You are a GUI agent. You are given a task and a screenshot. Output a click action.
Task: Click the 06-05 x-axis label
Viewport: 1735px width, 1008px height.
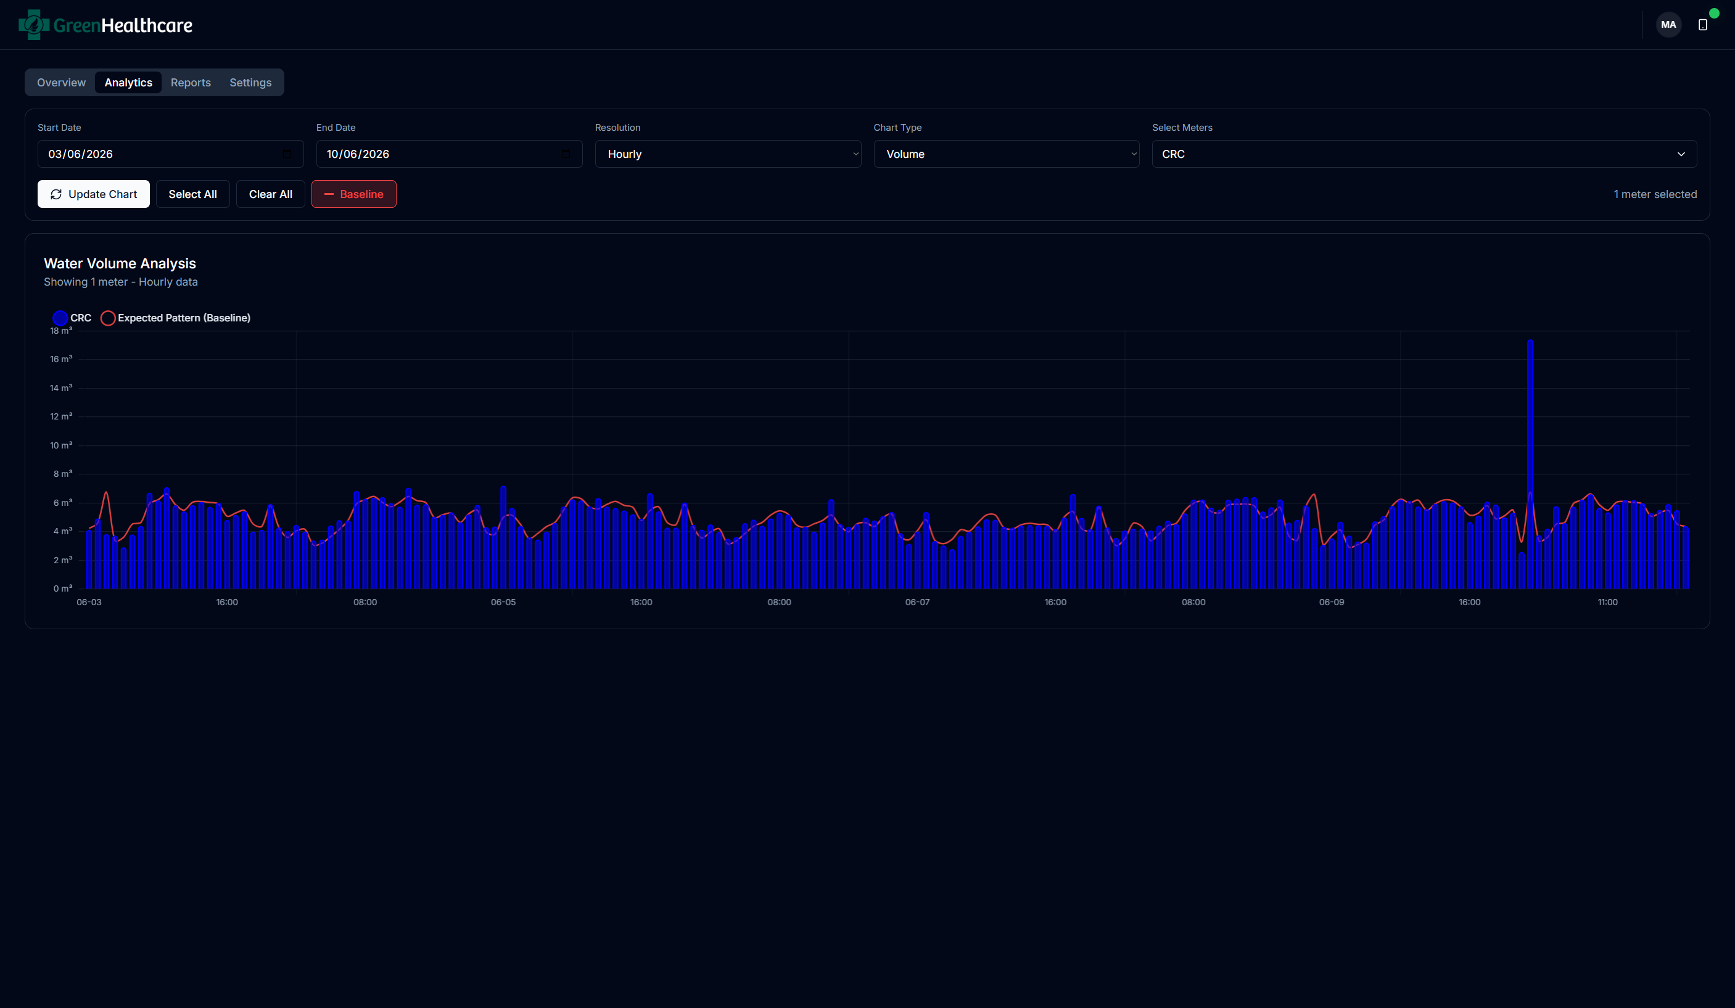[x=503, y=603]
